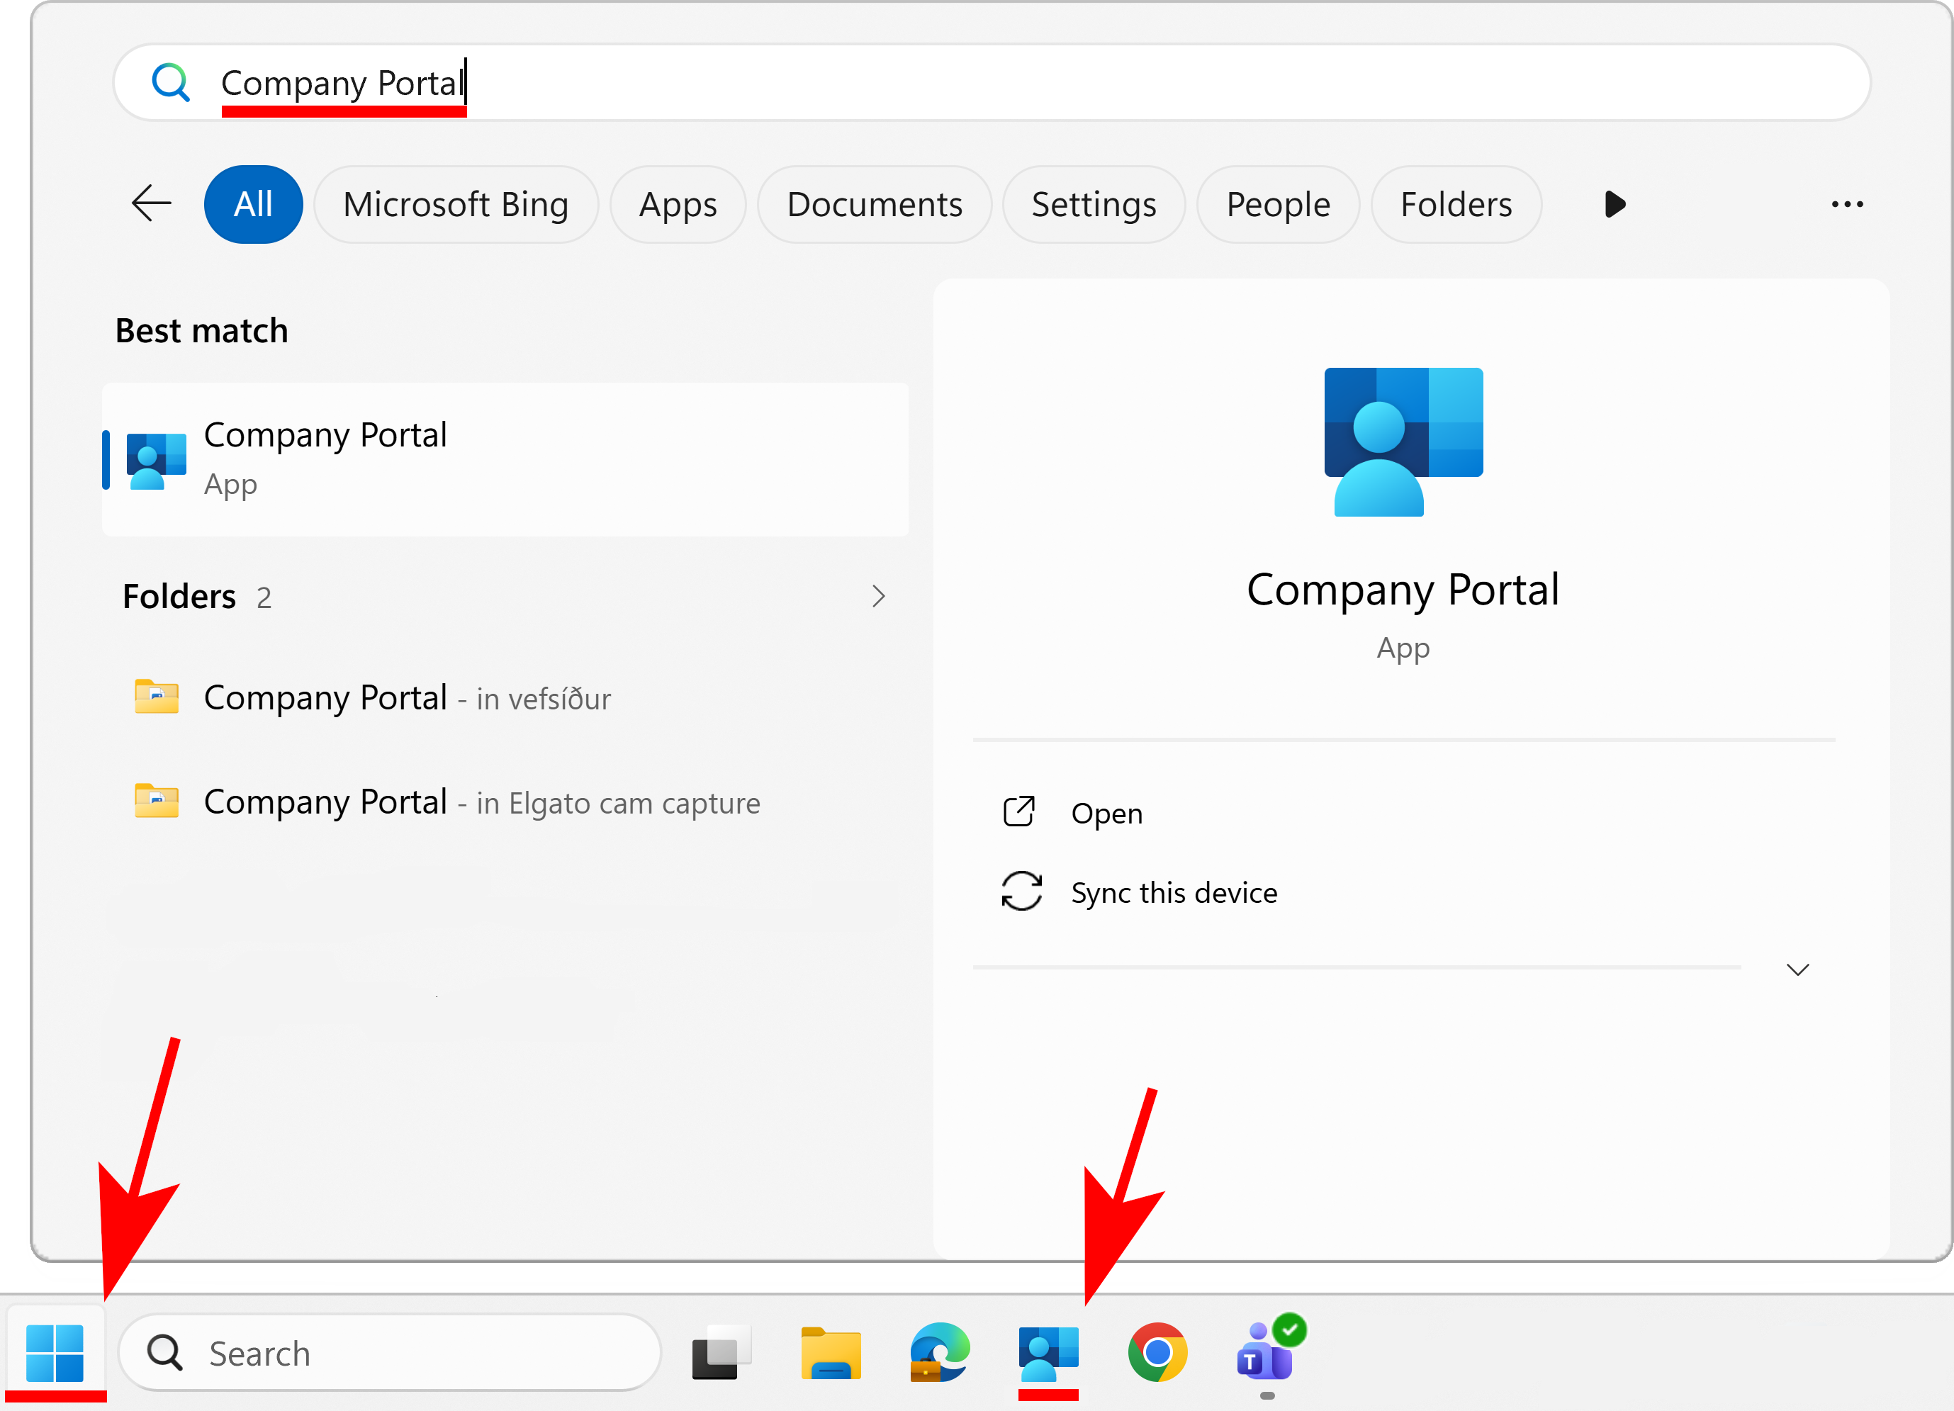The height and width of the screenshot is (1411, 1954).
Task: Click the Company Portal app icon in best match
Action: pos(156,461)
